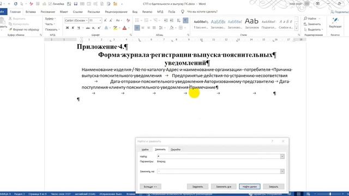Click the Save icon in quick access toolbar
Image resolution: width=349 pixels, height=196 pixels.
76,4
